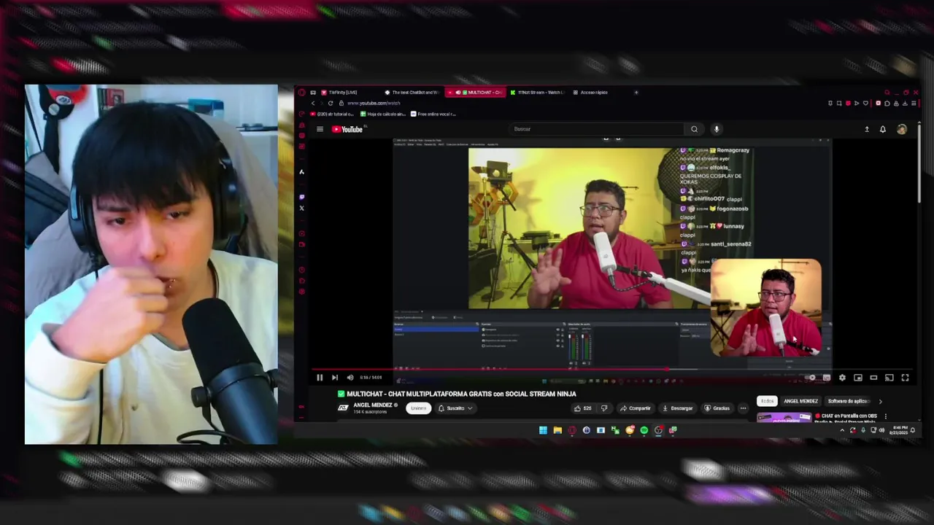Open the CHAT en Pantalla con OBS thumbnail

[784, 418]
